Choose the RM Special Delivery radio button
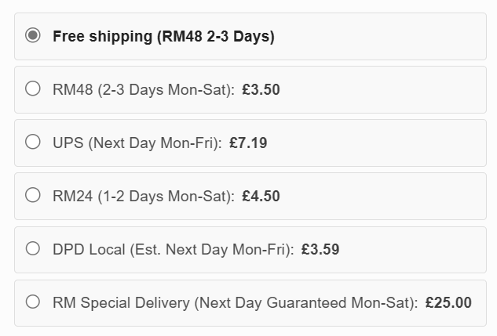This screenshot has width=497, height=336. tap(33, 302)
